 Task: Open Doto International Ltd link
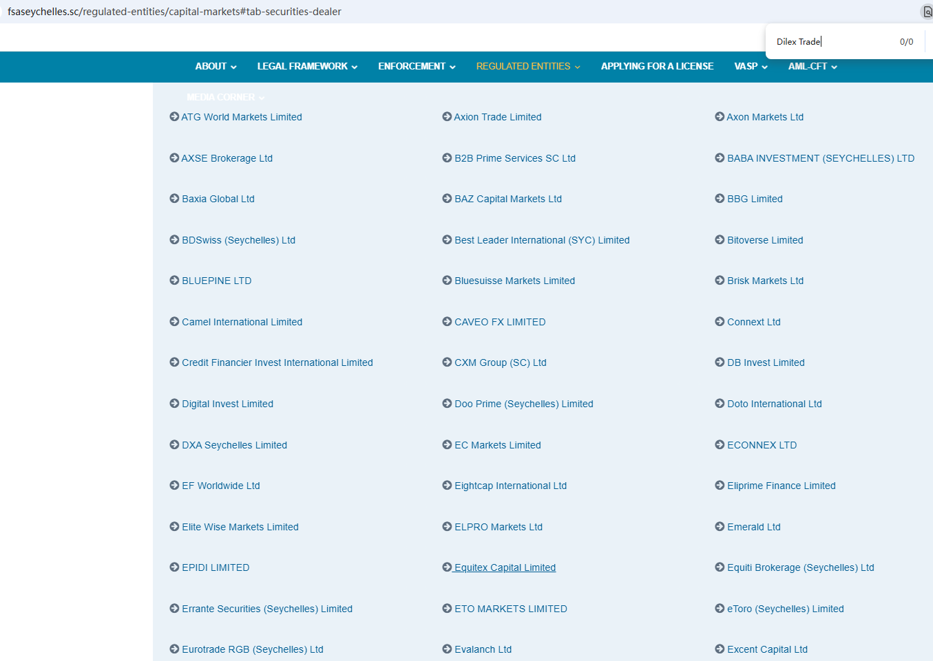tap(775, 404)
